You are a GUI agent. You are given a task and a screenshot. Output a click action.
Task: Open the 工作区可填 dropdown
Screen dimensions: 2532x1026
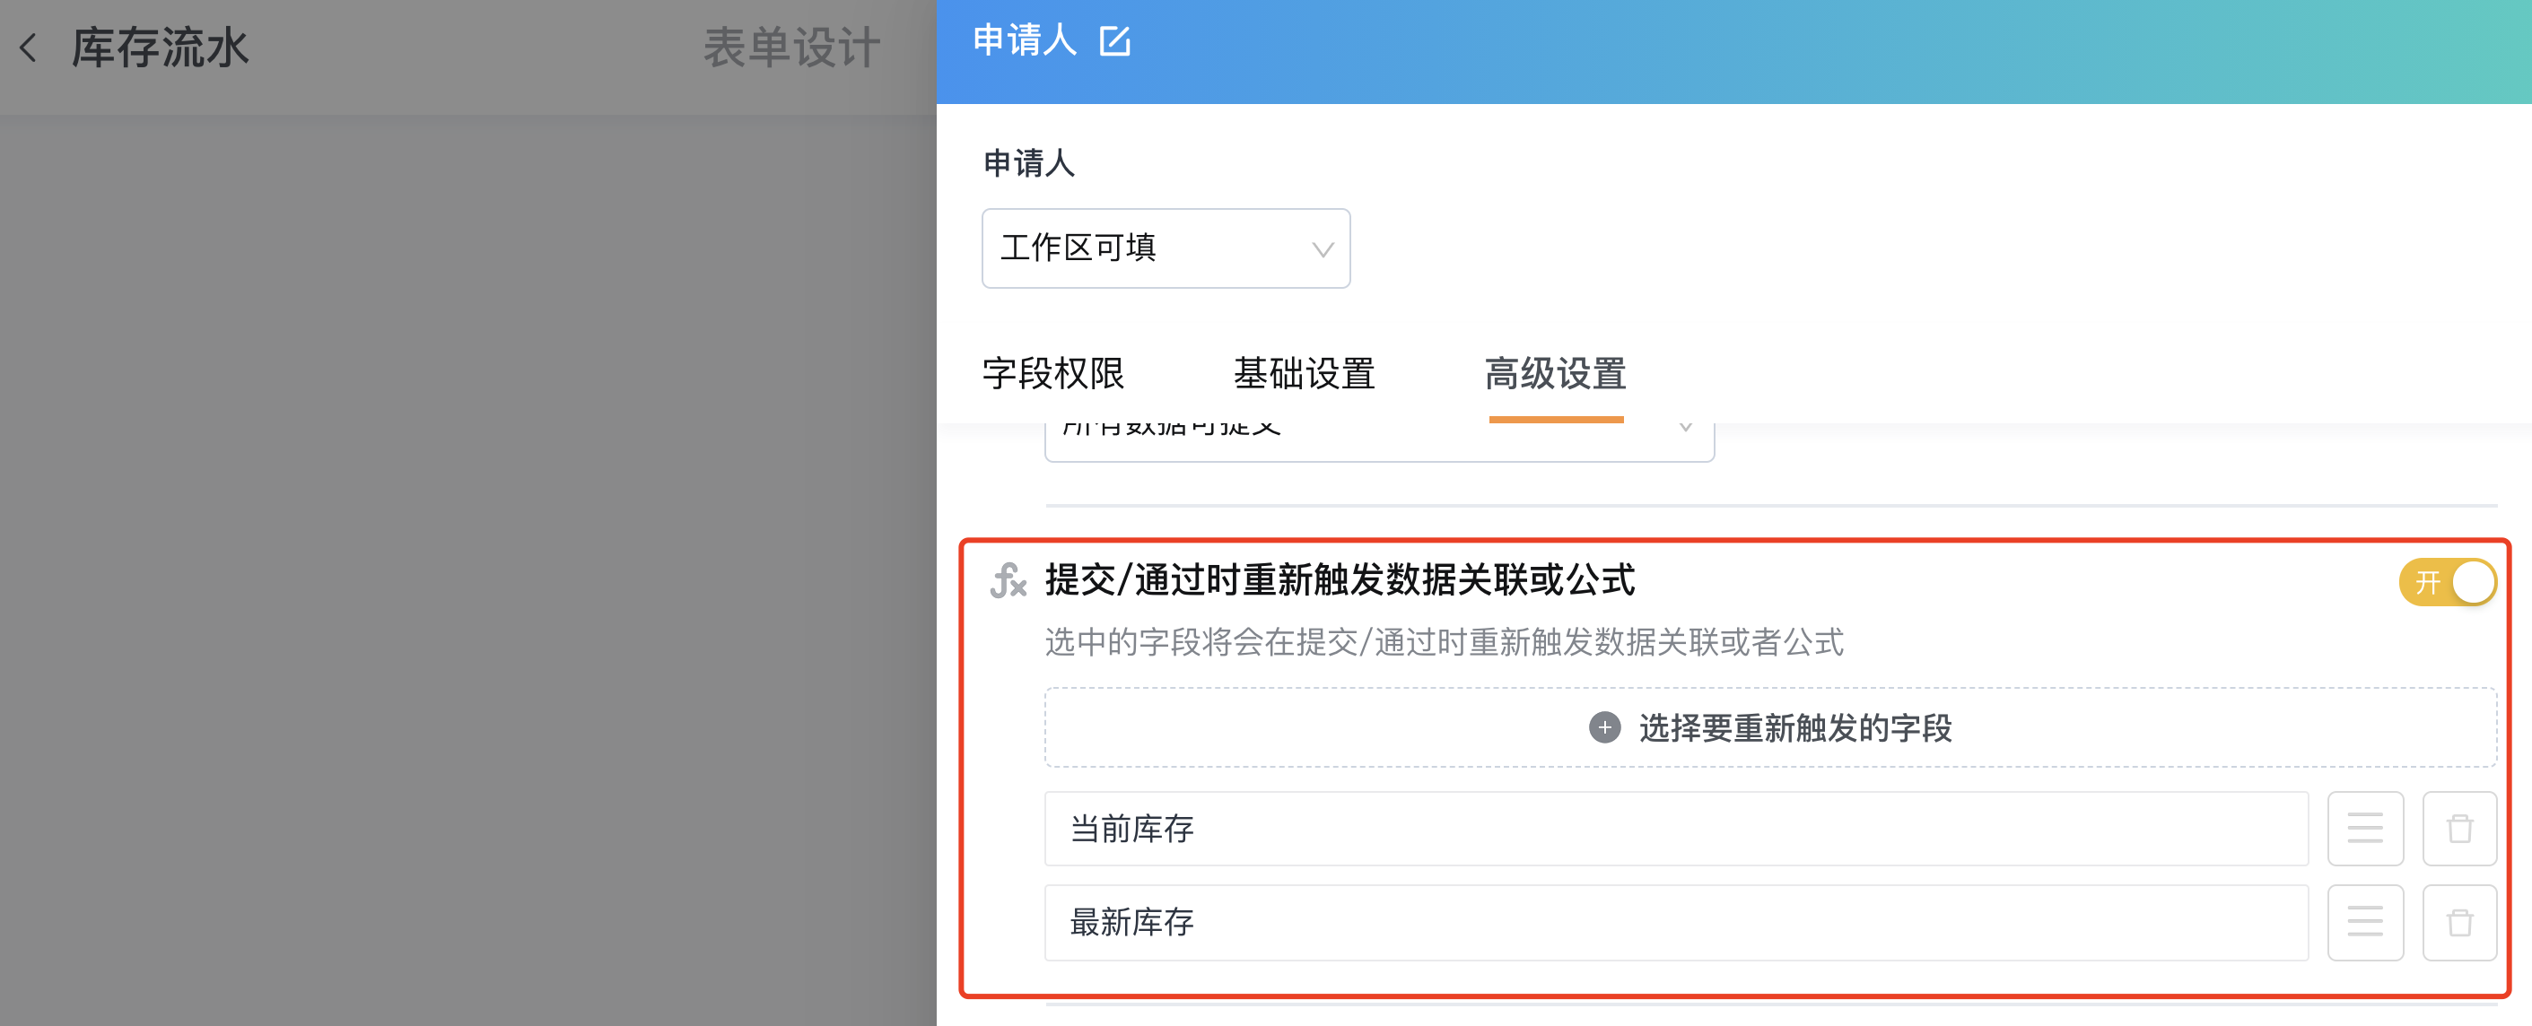pyautogui.click(x=1166, y=248)
